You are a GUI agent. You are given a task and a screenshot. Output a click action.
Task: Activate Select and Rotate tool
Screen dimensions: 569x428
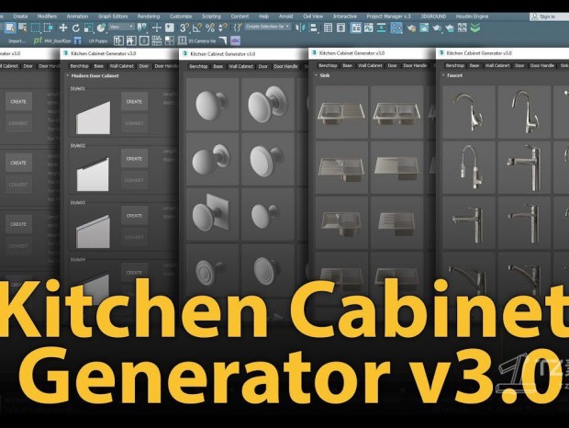(x=75, y=28)
